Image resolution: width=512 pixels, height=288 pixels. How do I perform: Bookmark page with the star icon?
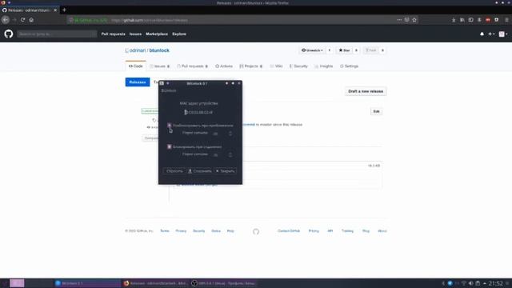[414, 20]
